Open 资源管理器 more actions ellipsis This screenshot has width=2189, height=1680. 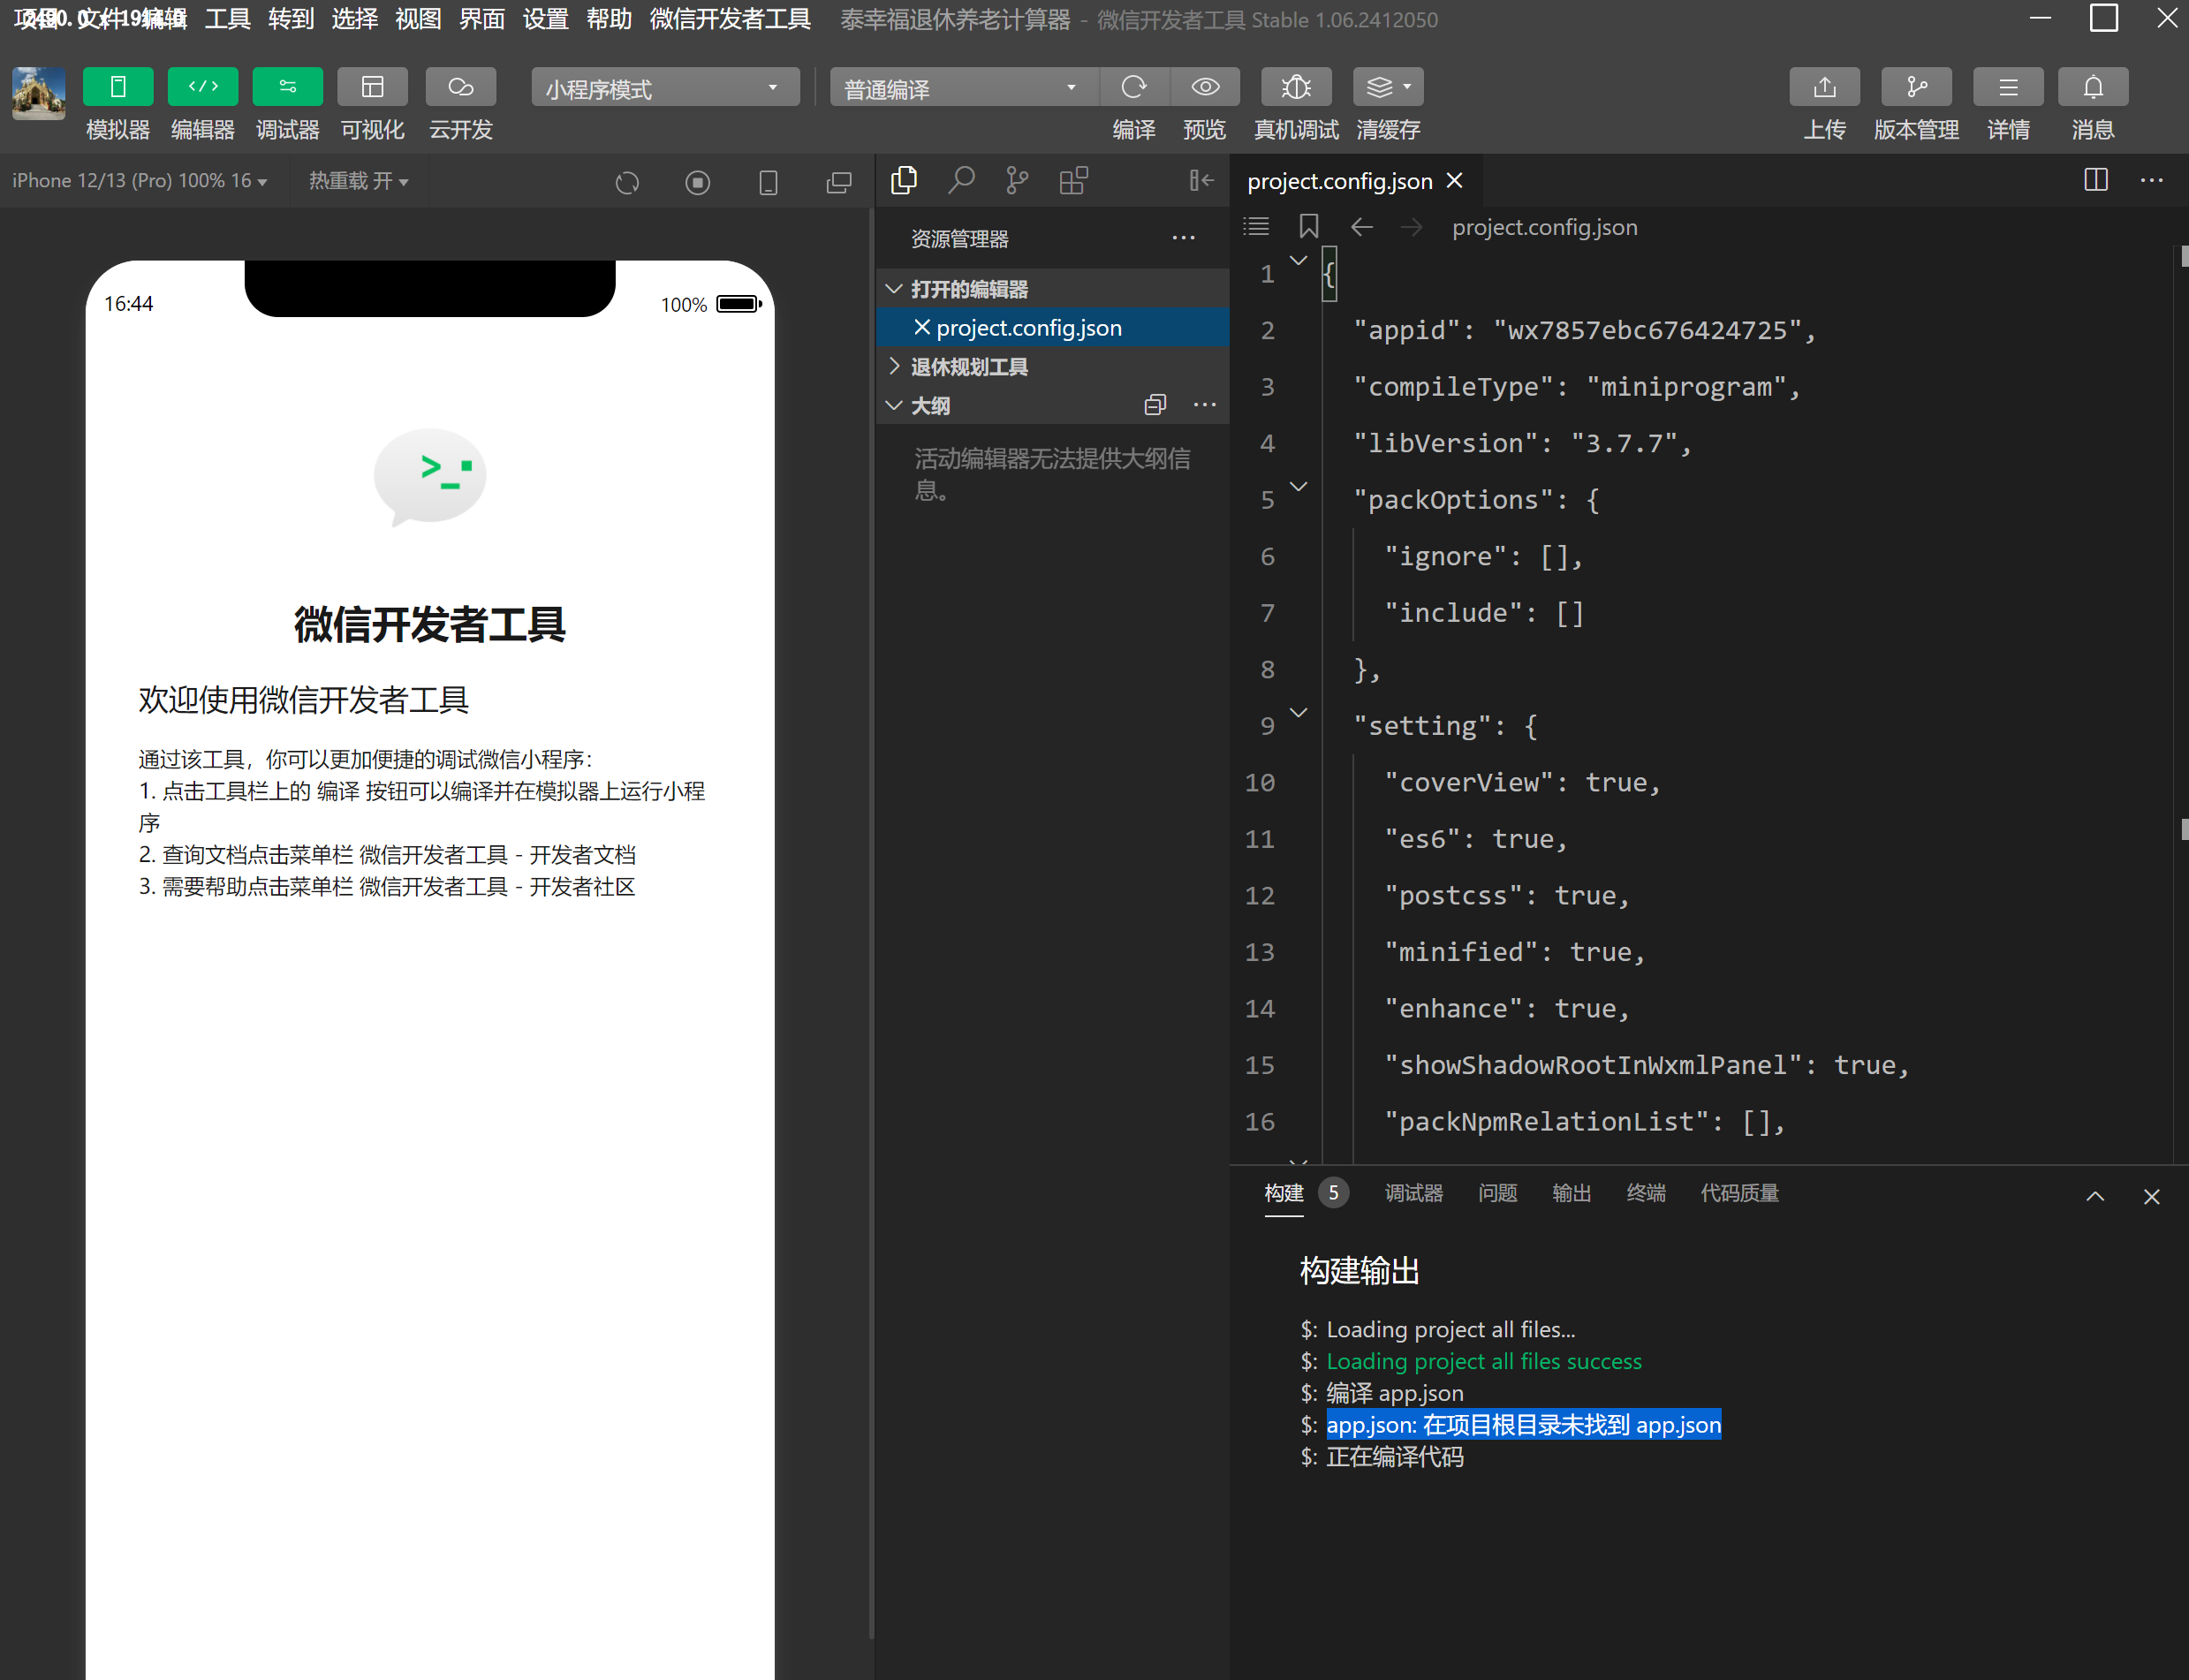click(x=1184, y=238)
